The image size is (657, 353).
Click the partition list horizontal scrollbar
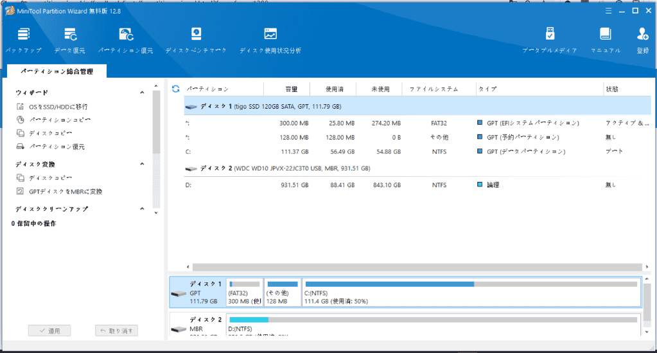417,267
